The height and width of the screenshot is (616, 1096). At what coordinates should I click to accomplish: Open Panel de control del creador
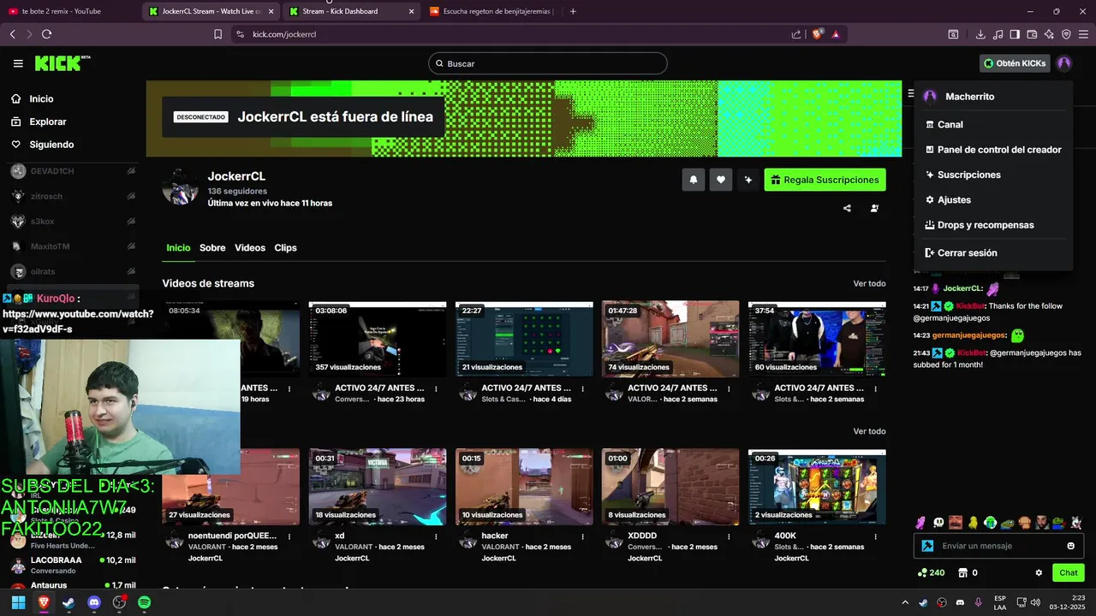point(992,150)
